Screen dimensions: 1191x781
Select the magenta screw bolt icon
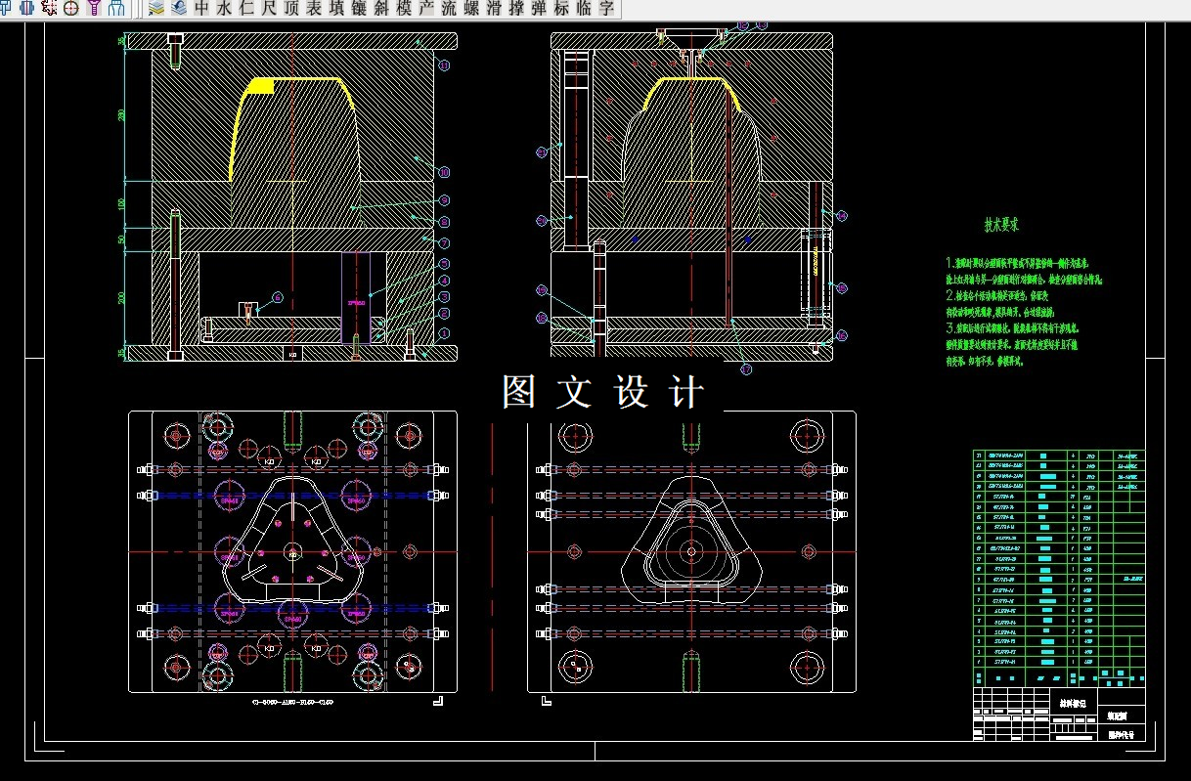click(x=94, y=8)
